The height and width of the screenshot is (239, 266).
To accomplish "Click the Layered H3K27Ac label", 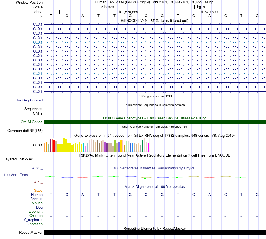I will point(18,159).
